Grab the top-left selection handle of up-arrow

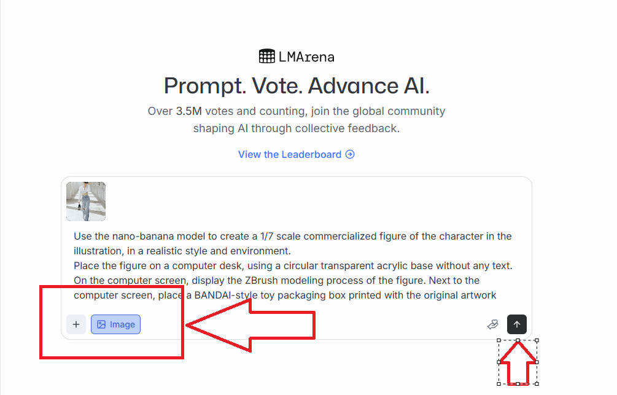coord(499,340)
